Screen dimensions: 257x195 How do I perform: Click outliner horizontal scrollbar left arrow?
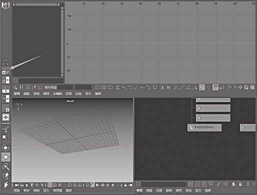13,4
